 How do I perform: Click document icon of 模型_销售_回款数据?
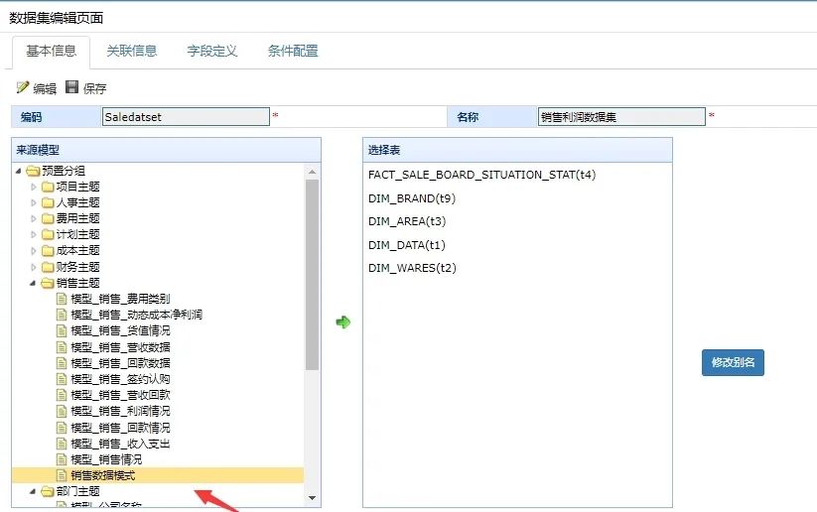[x=62, y=363]
